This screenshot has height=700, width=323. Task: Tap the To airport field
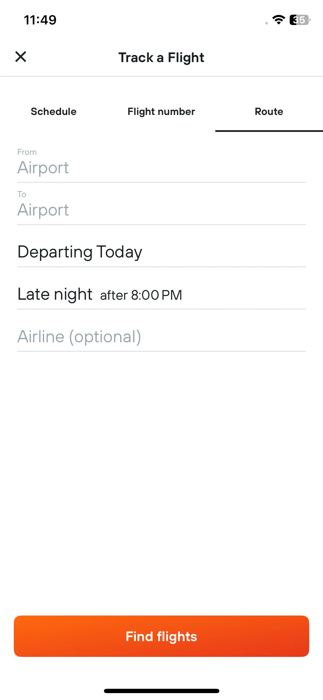[x=161, y=205]
